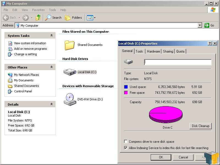The image size is (220, 165).
Task: Select the Shared Documents folder icon
Action: pos(70,45)
